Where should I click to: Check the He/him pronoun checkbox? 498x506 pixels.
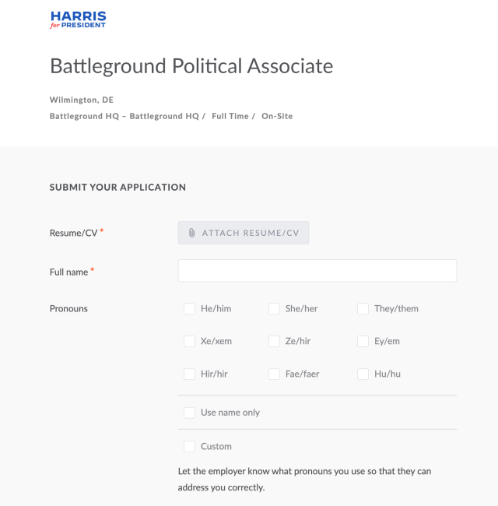point(189,309)
